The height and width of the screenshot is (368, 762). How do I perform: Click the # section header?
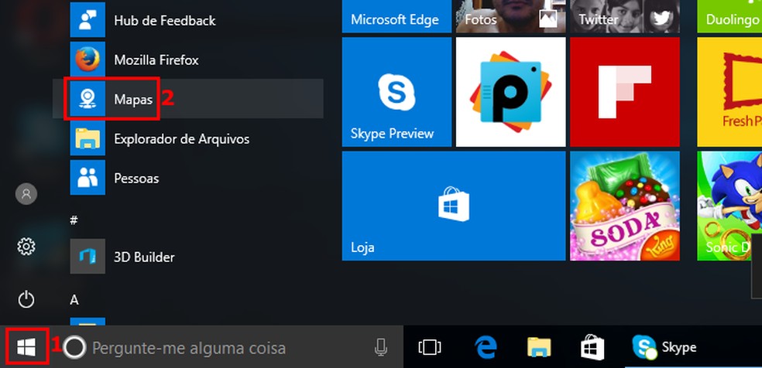[74, 220]
